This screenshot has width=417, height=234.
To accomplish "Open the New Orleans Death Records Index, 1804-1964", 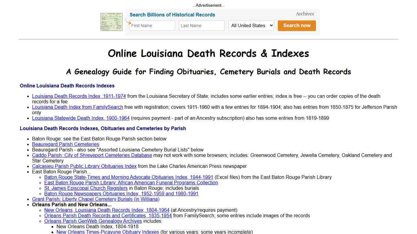I will [107, 210].
